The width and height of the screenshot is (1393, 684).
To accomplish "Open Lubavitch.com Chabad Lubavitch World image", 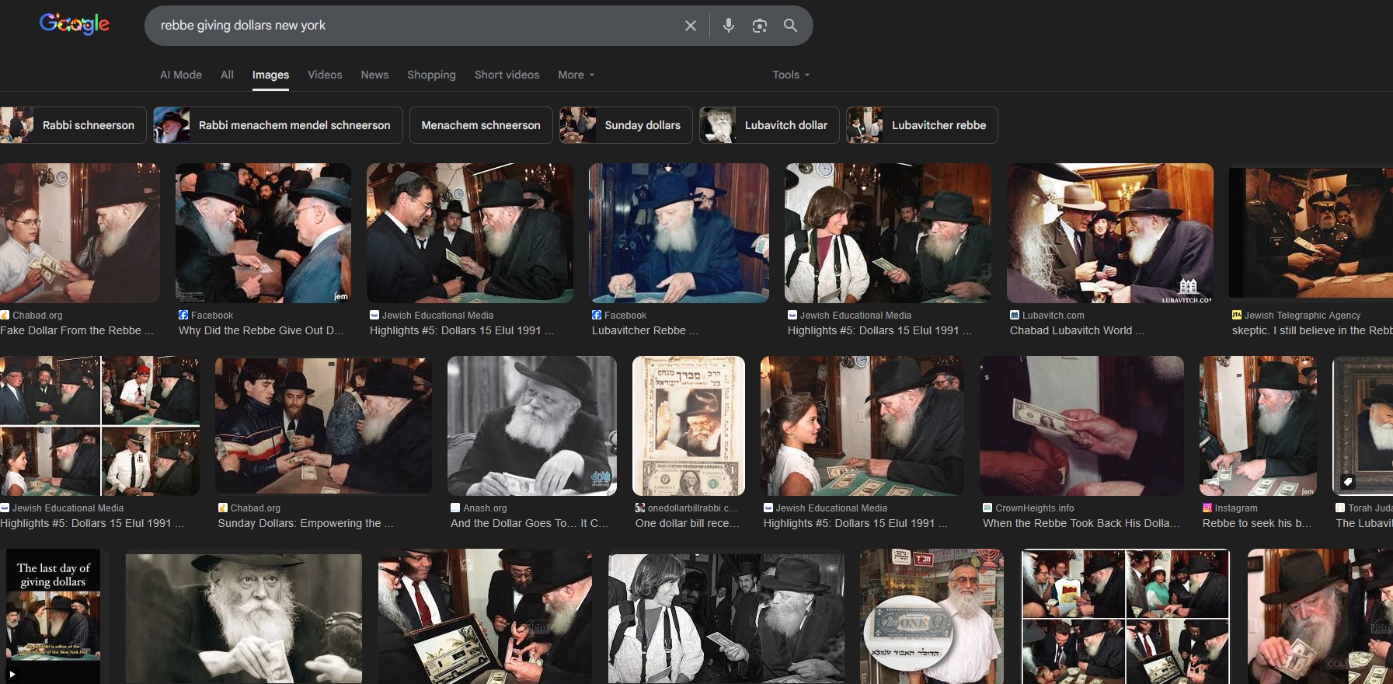I will pyautogui.click(x=1110, y=233).
